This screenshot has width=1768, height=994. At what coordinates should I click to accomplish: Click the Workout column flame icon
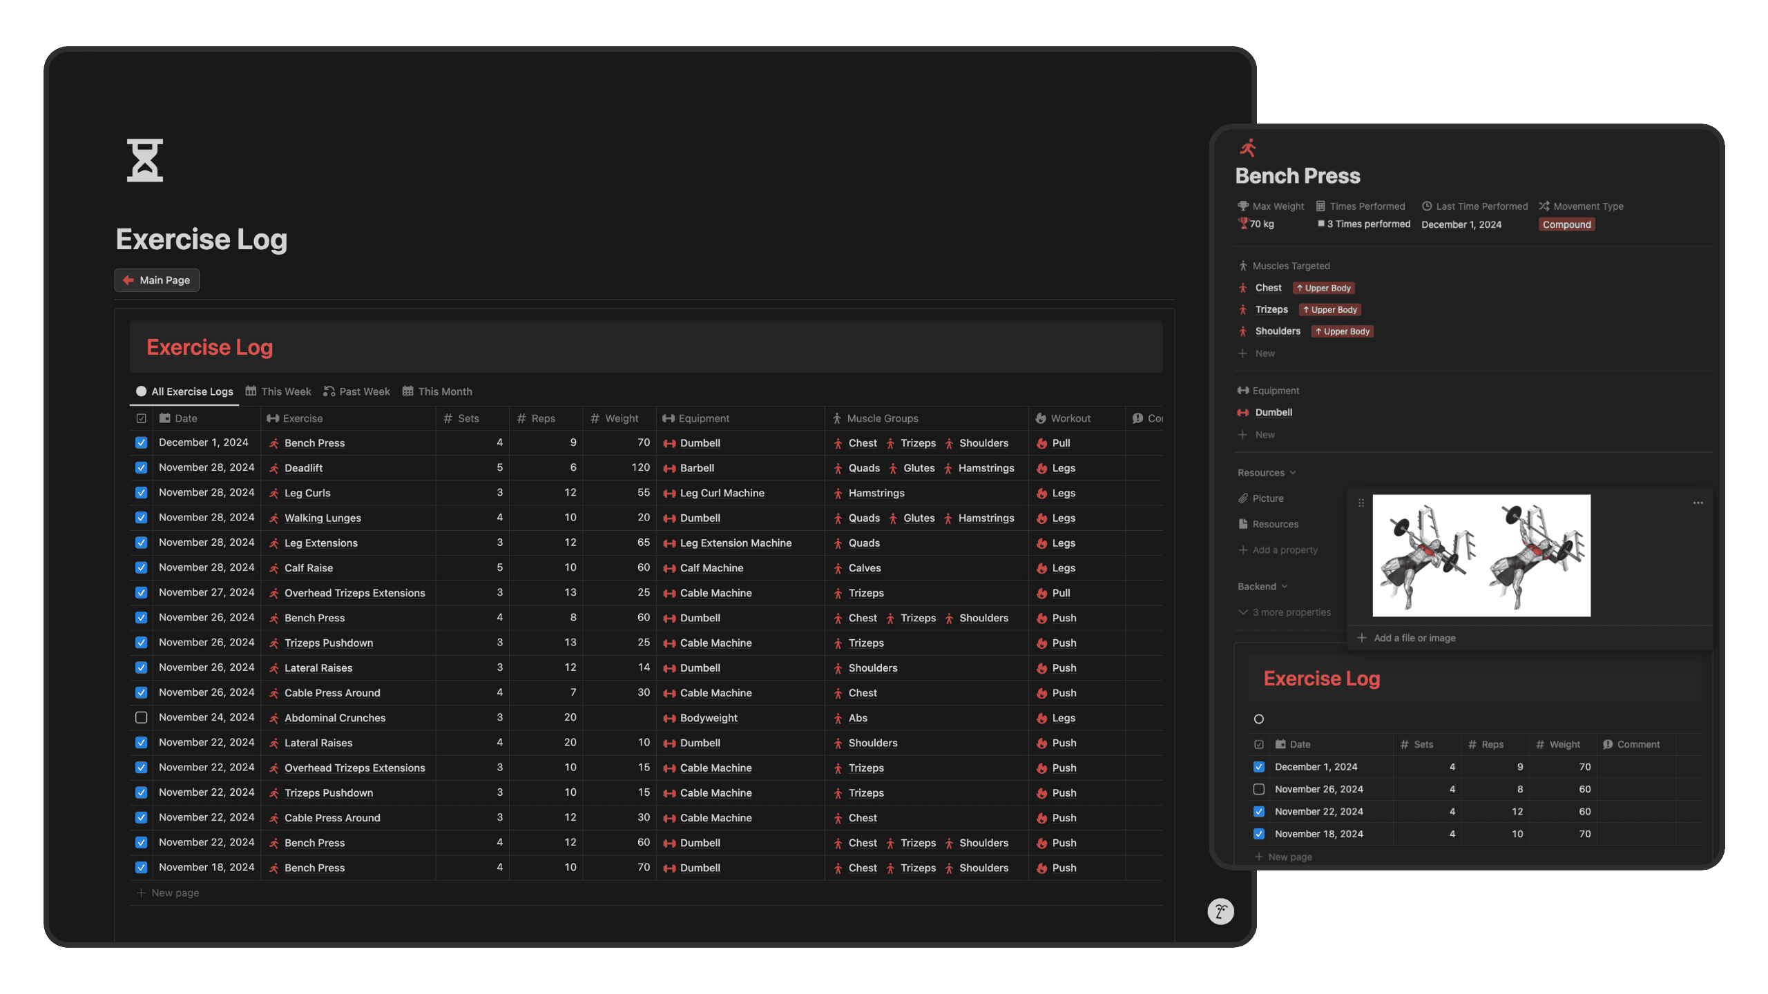pyautogui.click(x=1041, y=418)
